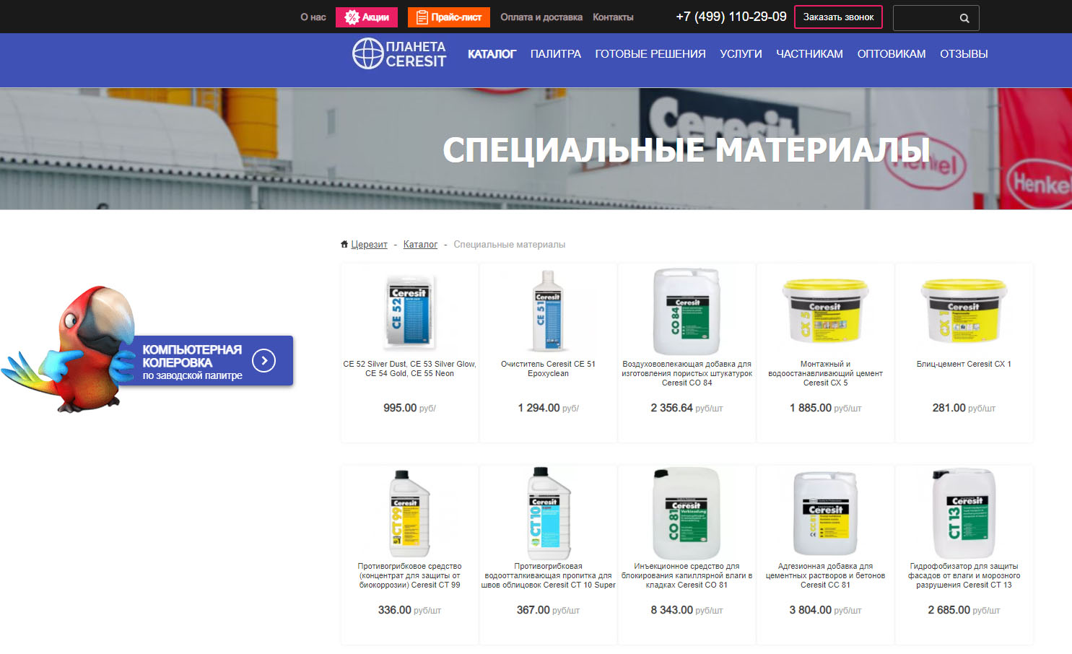Open the Блиц-цемент Ceresit CX 1 product link
Screen dimensions: 1072x654
coord(963,365)
